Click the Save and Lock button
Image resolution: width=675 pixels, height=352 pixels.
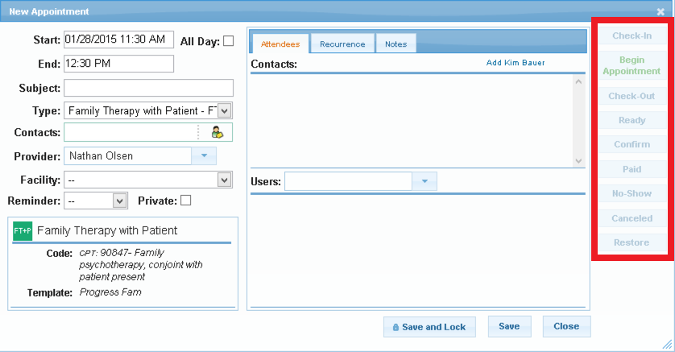[429, 327]
